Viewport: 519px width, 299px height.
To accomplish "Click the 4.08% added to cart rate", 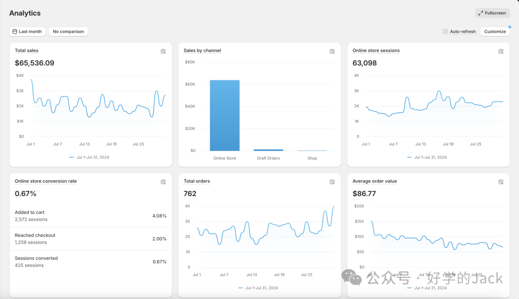I will tap(159, 216).
